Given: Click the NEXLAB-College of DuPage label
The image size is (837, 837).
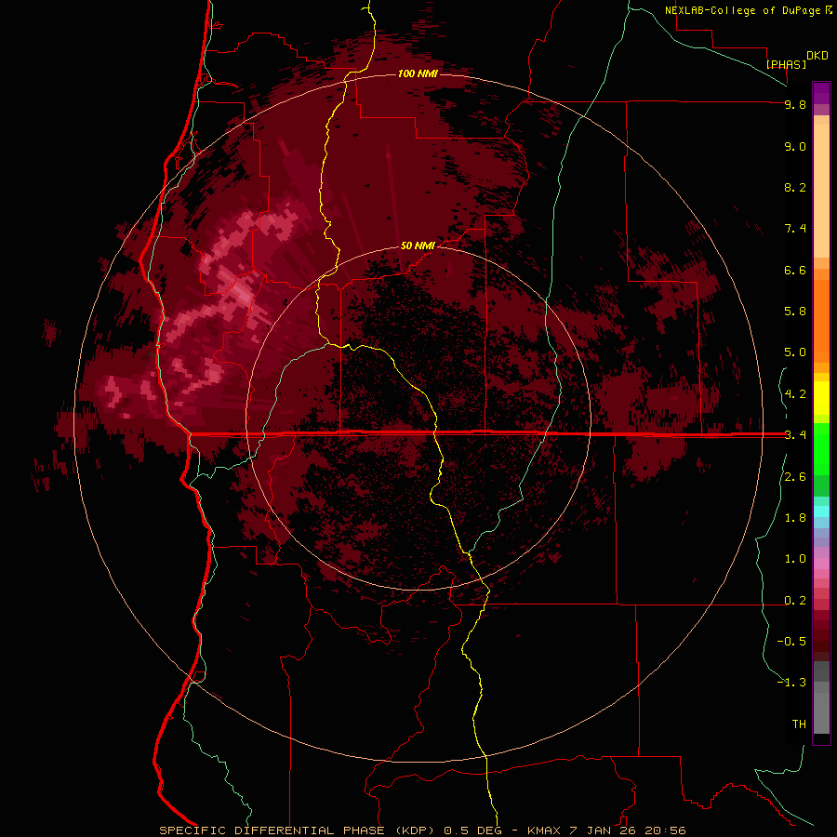Looking at the screenshot, I should tap(742, 10).
